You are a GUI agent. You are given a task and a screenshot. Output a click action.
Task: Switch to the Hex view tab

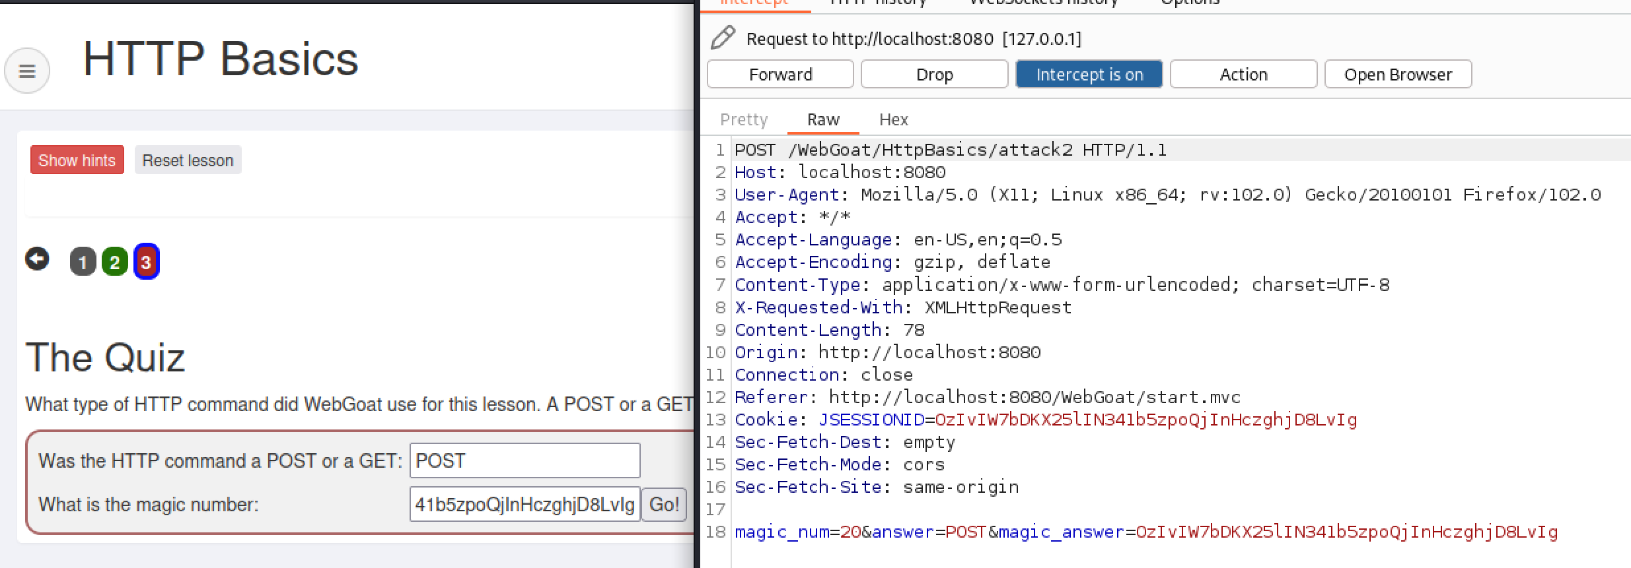coord(893,119)
